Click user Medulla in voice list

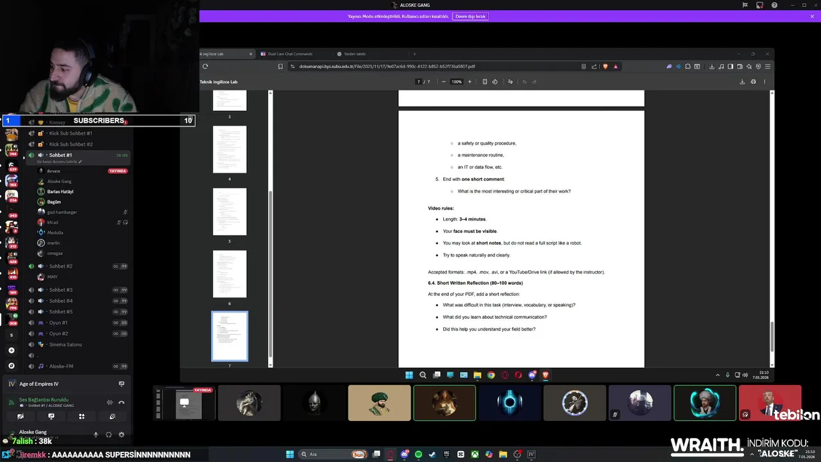click(x=55, y=233)
